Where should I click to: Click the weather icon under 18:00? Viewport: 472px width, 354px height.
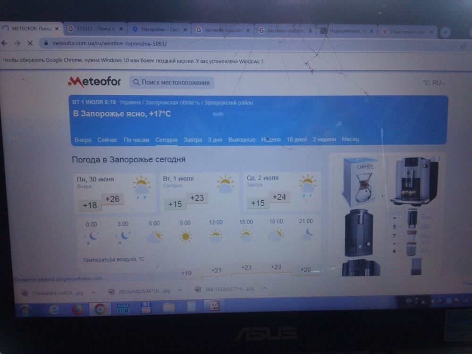[276, 235]
